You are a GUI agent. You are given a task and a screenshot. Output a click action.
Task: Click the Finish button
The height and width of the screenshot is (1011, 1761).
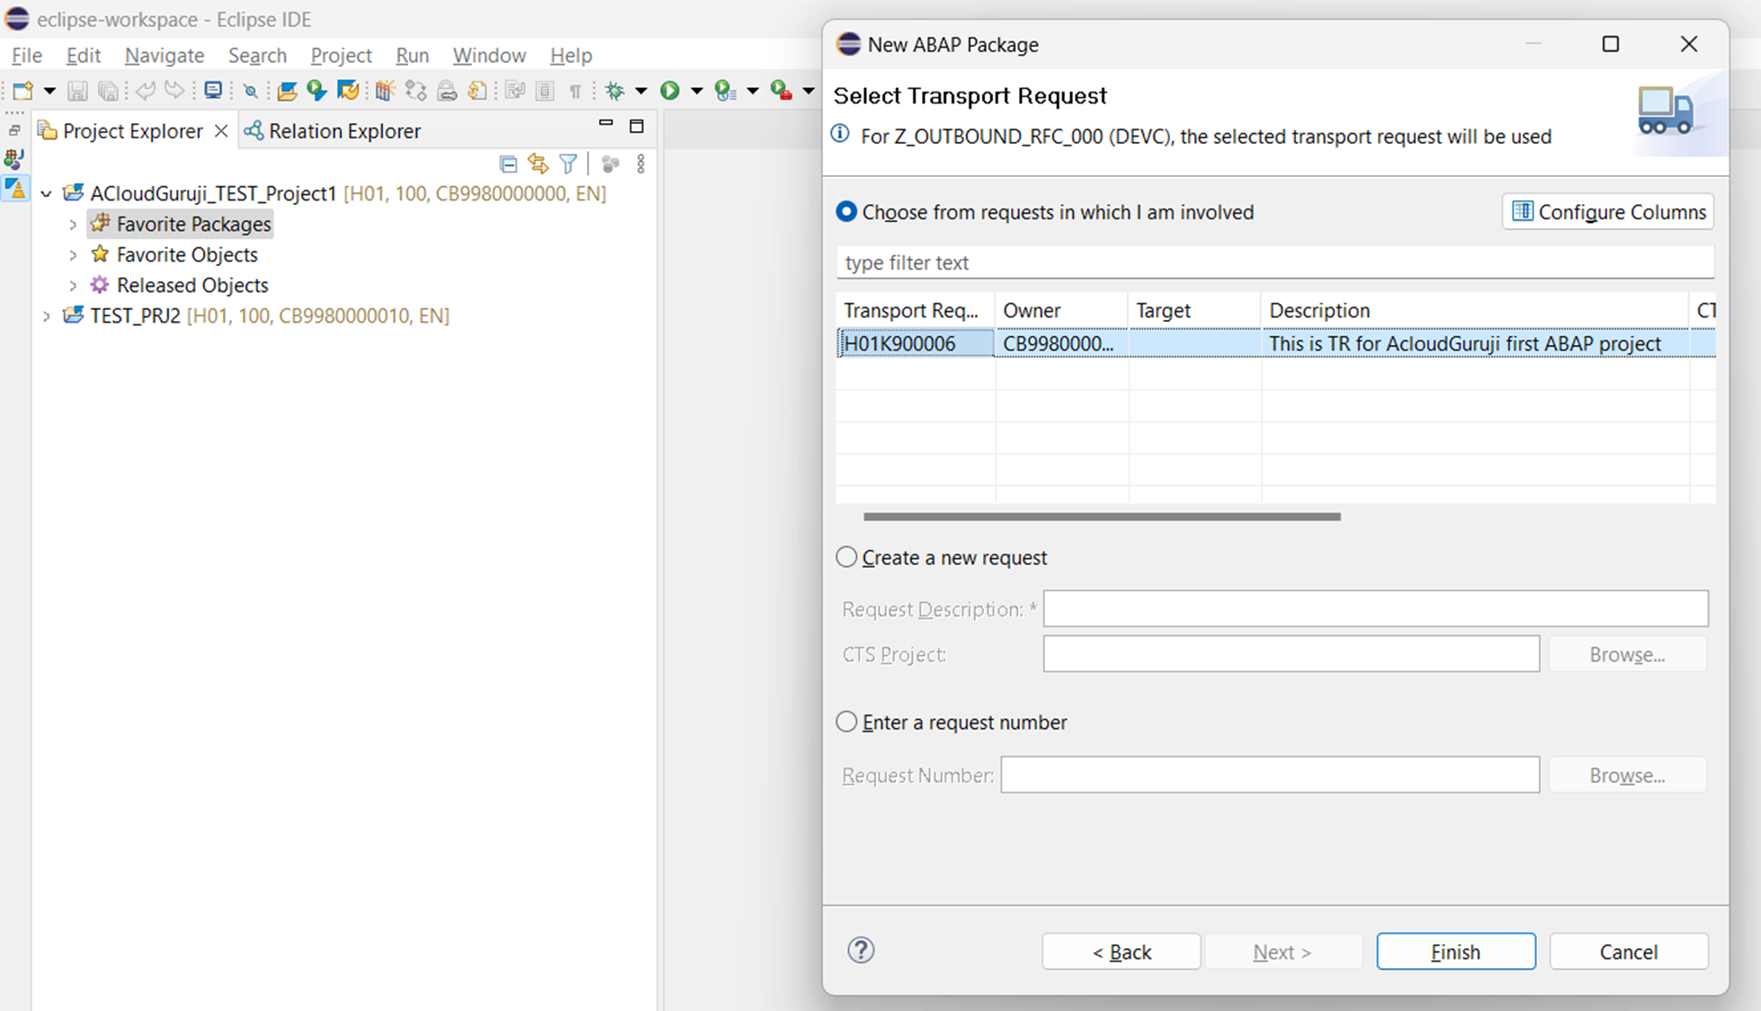click(1455, 952)
